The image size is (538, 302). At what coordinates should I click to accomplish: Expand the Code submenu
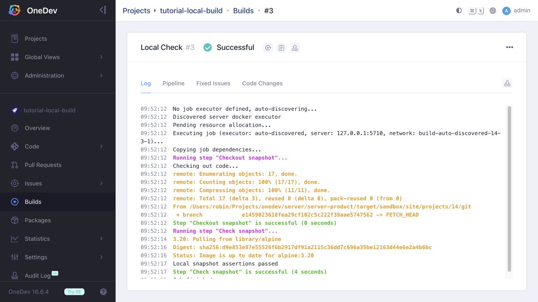(101, 146)
